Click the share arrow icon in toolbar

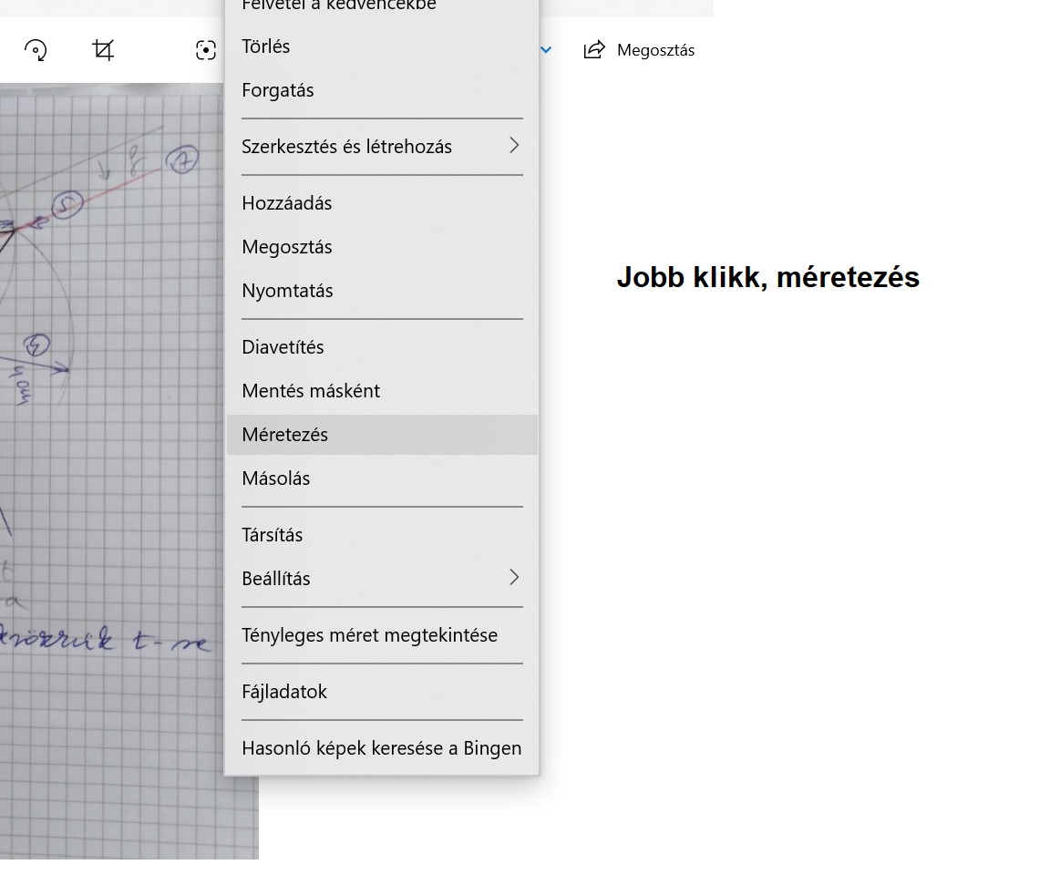pos(594,50)
